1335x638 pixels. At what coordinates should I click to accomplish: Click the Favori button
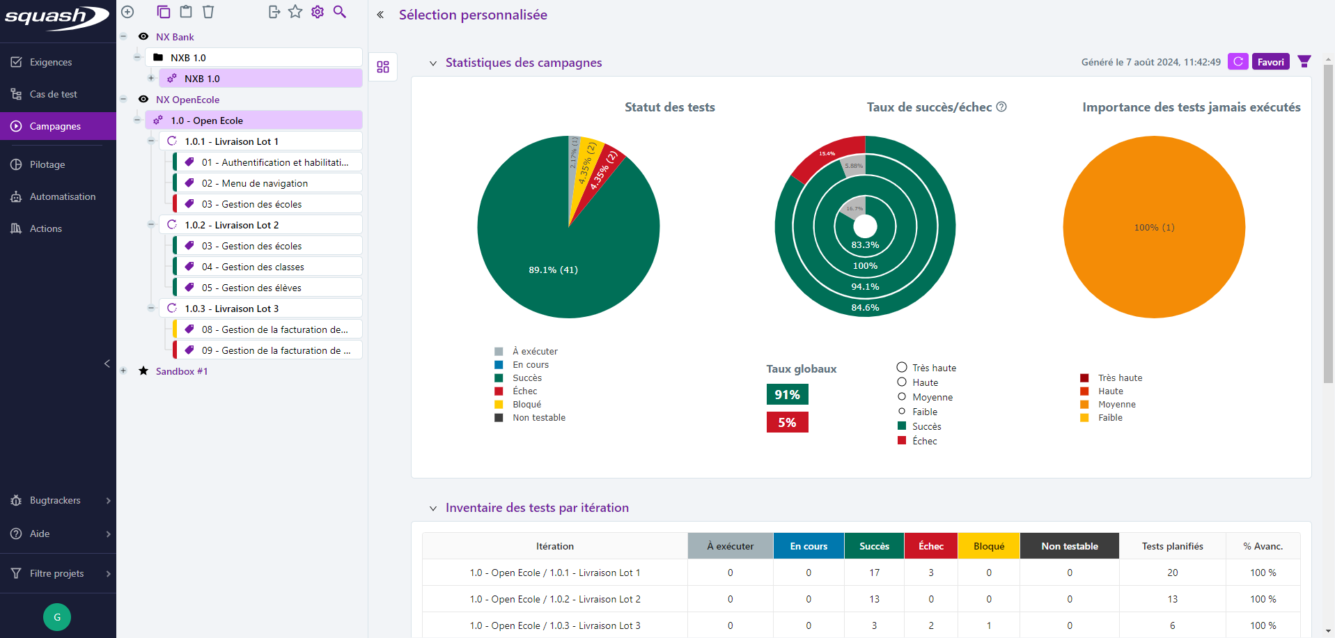1270,62
